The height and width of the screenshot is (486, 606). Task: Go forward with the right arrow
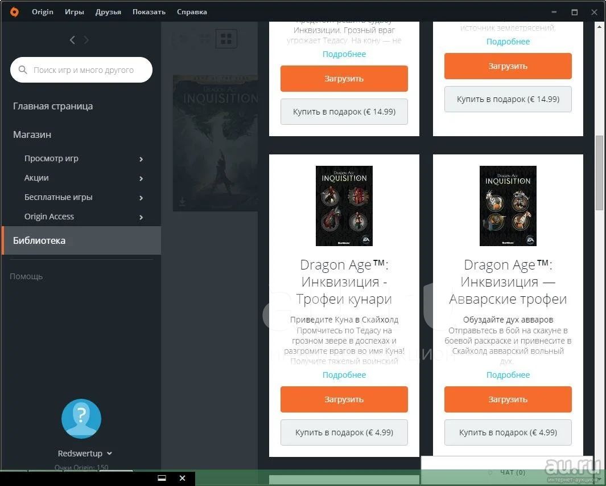point(86,40)
